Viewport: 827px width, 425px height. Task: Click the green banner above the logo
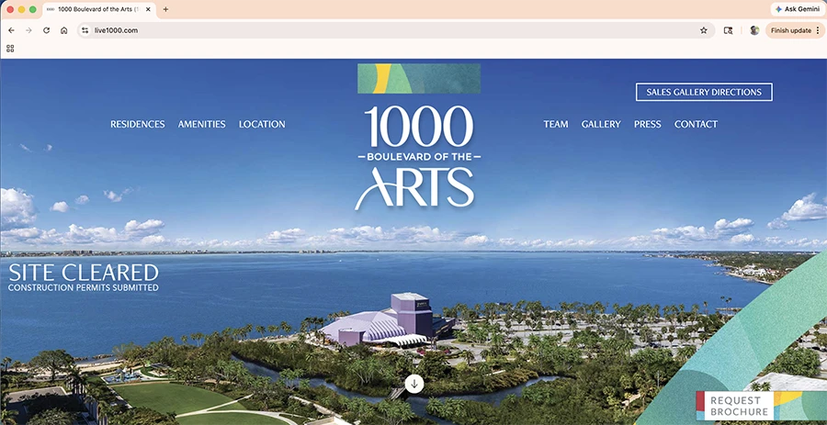click(x=419, y=78)
